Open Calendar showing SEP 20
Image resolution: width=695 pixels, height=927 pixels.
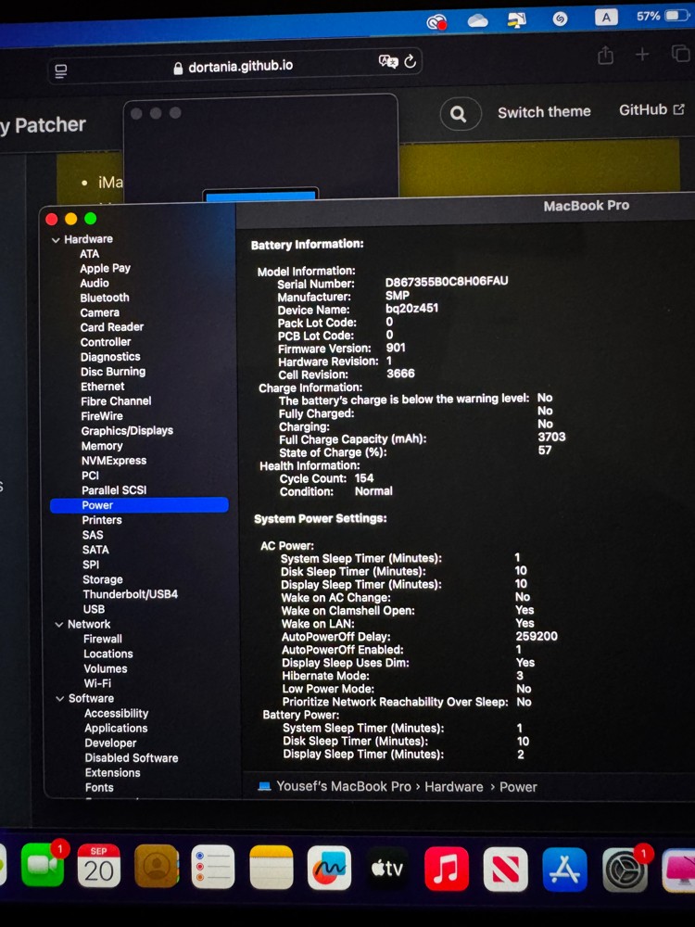click(99, 866)
